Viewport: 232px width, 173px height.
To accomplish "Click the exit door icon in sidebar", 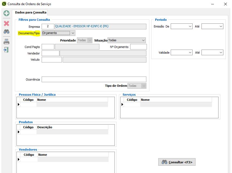I will 6,50.
